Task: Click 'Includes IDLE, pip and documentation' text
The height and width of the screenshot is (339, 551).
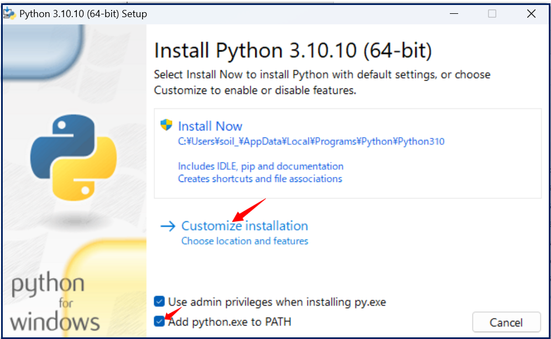Action: [261, 166]
